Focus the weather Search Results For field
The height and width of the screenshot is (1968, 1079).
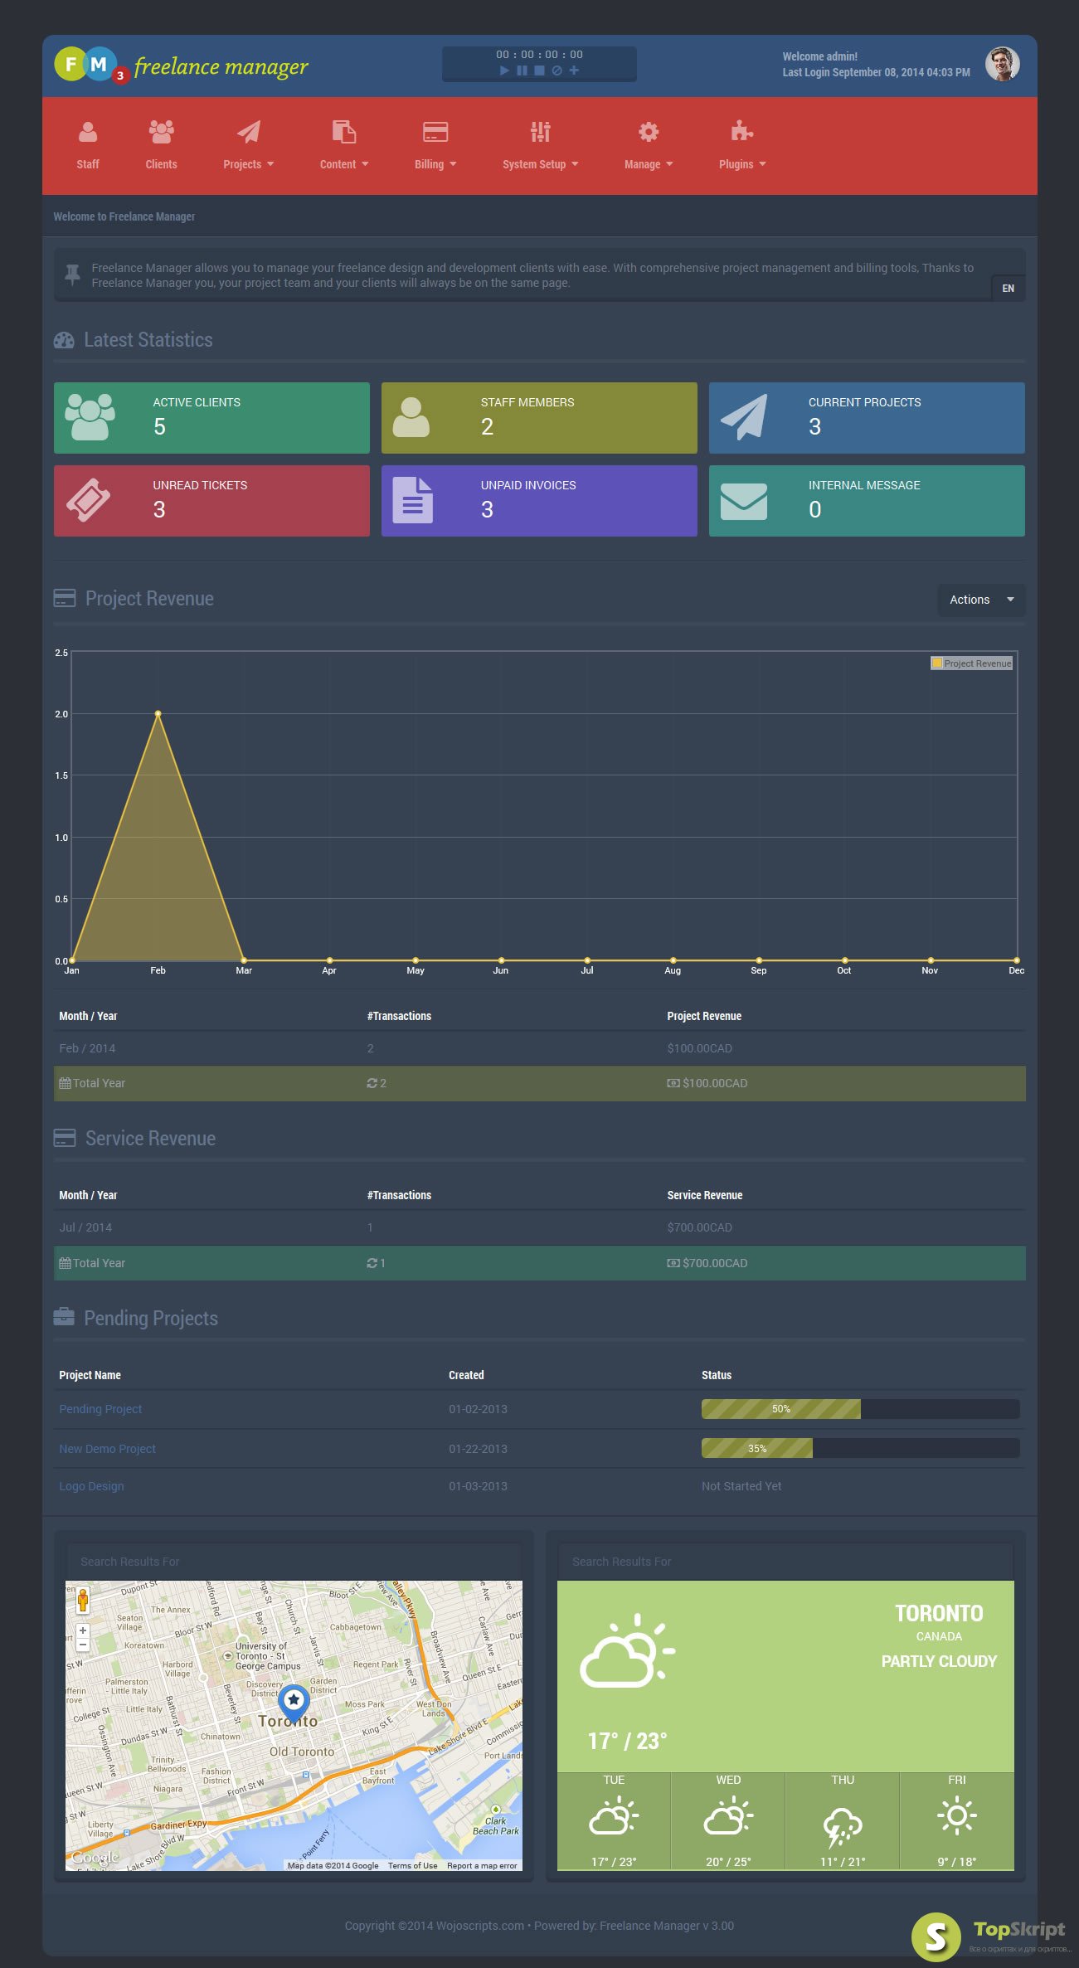point(785,1562)
